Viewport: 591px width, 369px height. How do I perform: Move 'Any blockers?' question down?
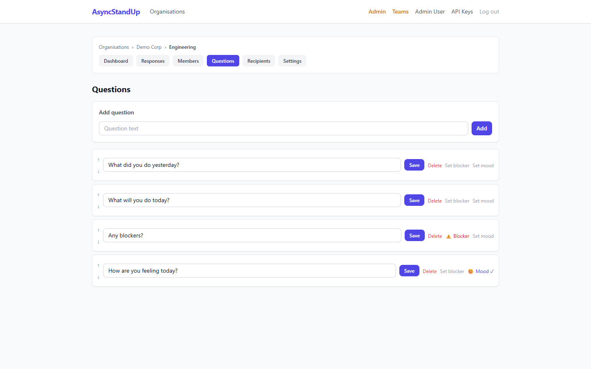tap(98, 242)
